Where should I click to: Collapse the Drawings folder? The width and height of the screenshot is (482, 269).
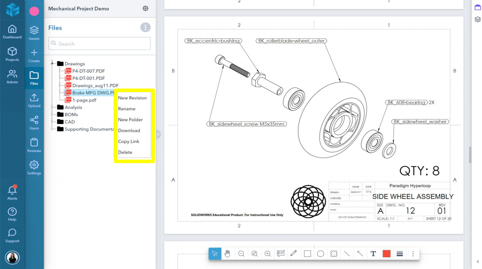[x=52, y=64]
